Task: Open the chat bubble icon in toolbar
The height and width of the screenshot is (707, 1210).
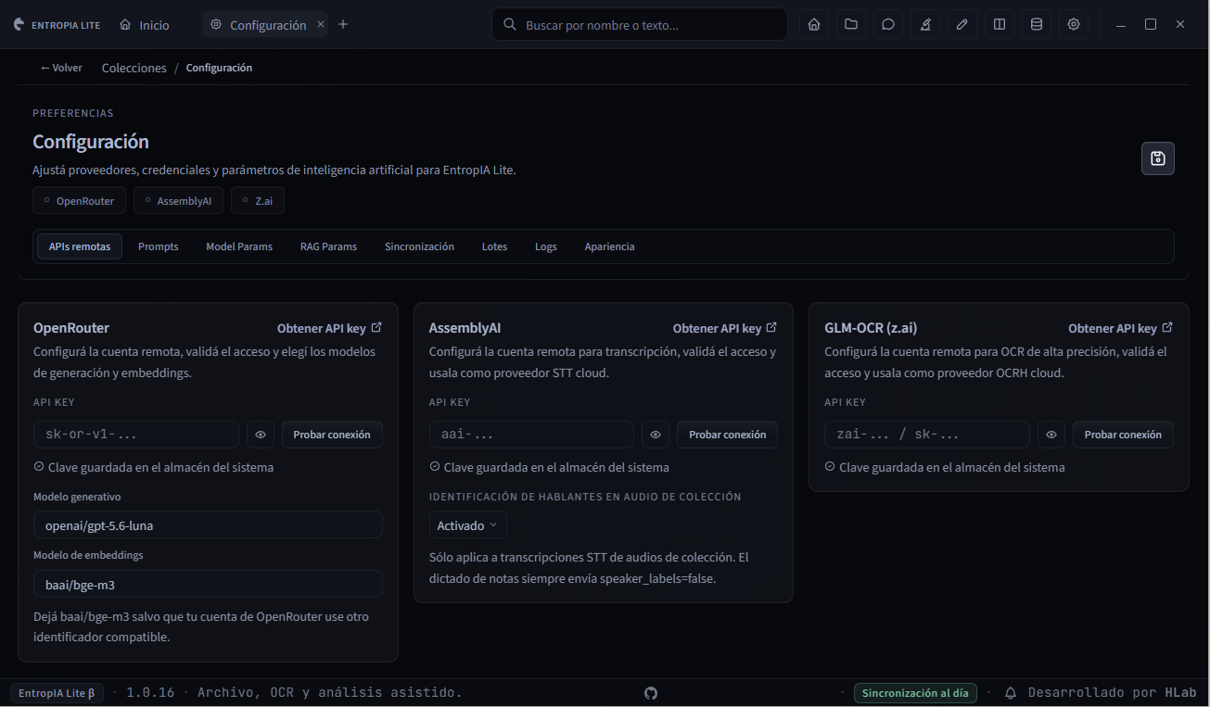Action: [x=888, y=25]
